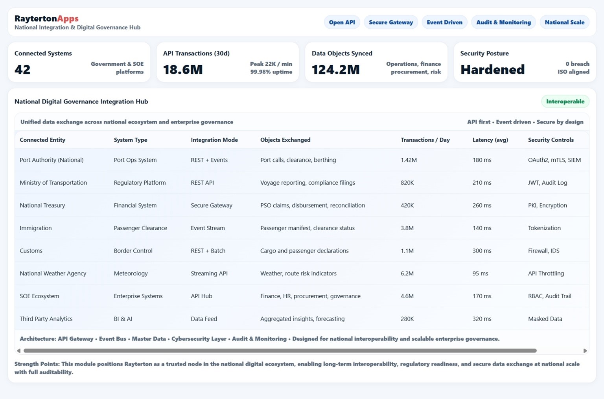
Task: Click the right scroll arrow of table
Action: point(585,351)
